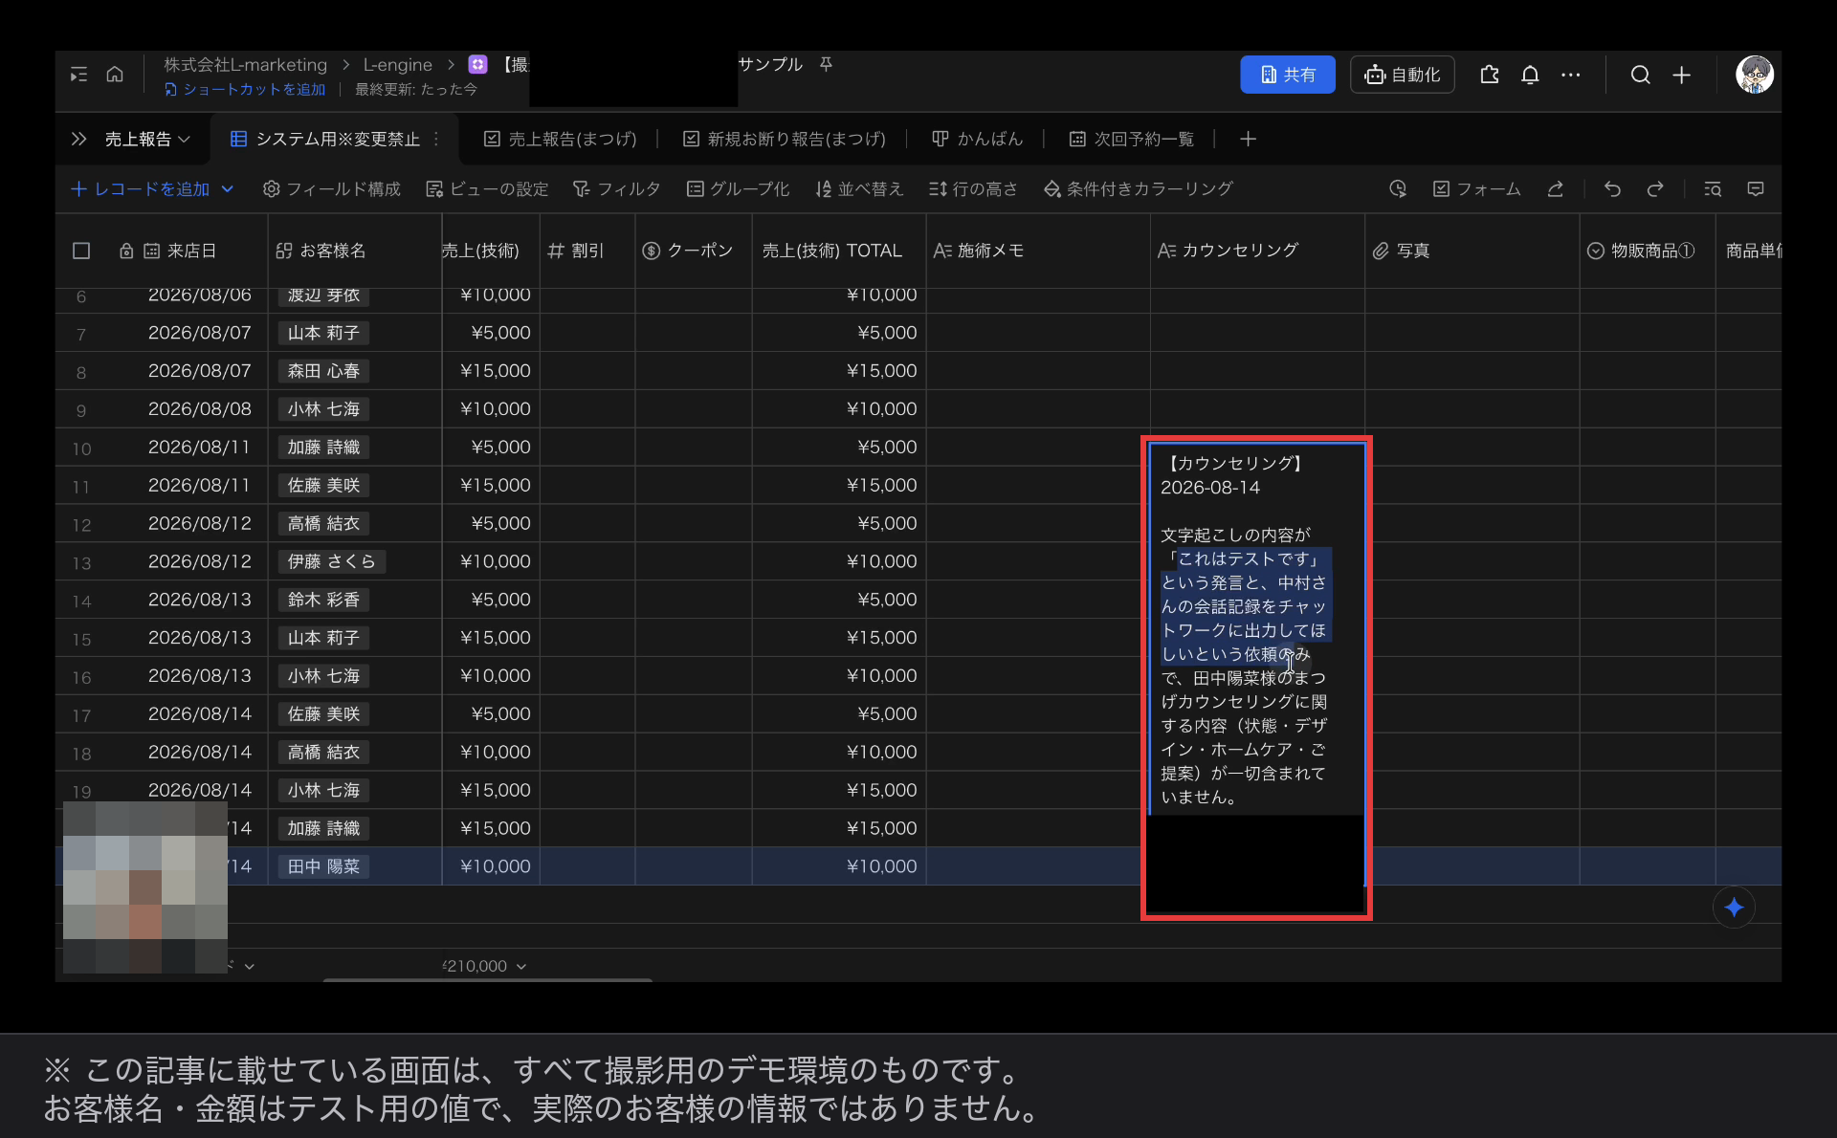
Task: Open 行の高さ row height tool
Action: (973, 189)
